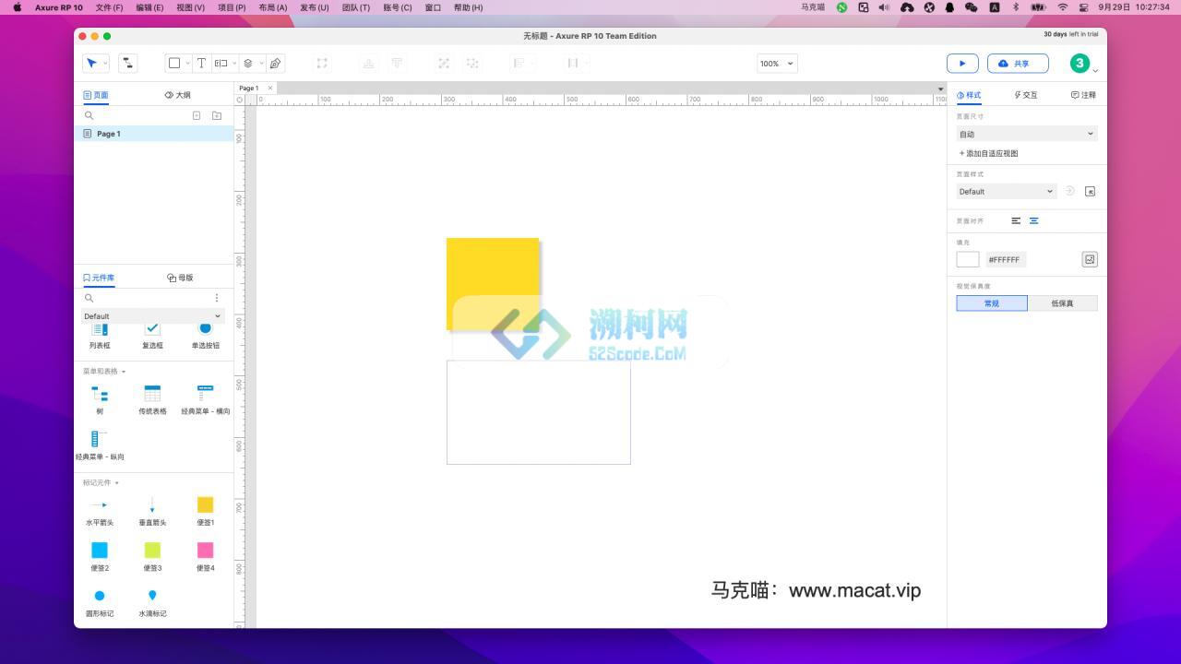
Task: Select the 经典菜单 - 横向 widget
Action: pos(205,399)
